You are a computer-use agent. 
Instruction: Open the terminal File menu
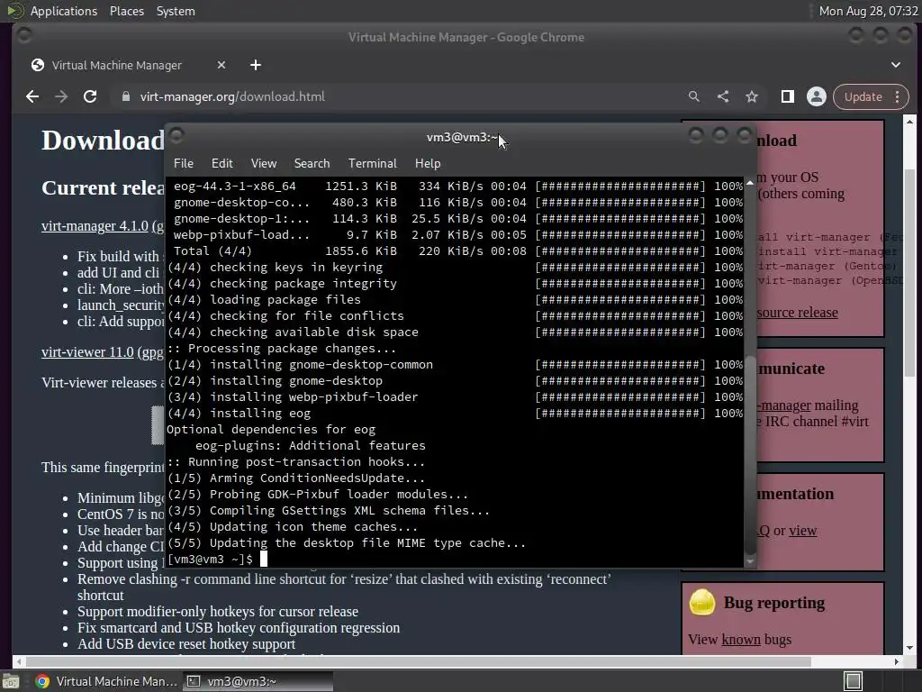point(184,164)
